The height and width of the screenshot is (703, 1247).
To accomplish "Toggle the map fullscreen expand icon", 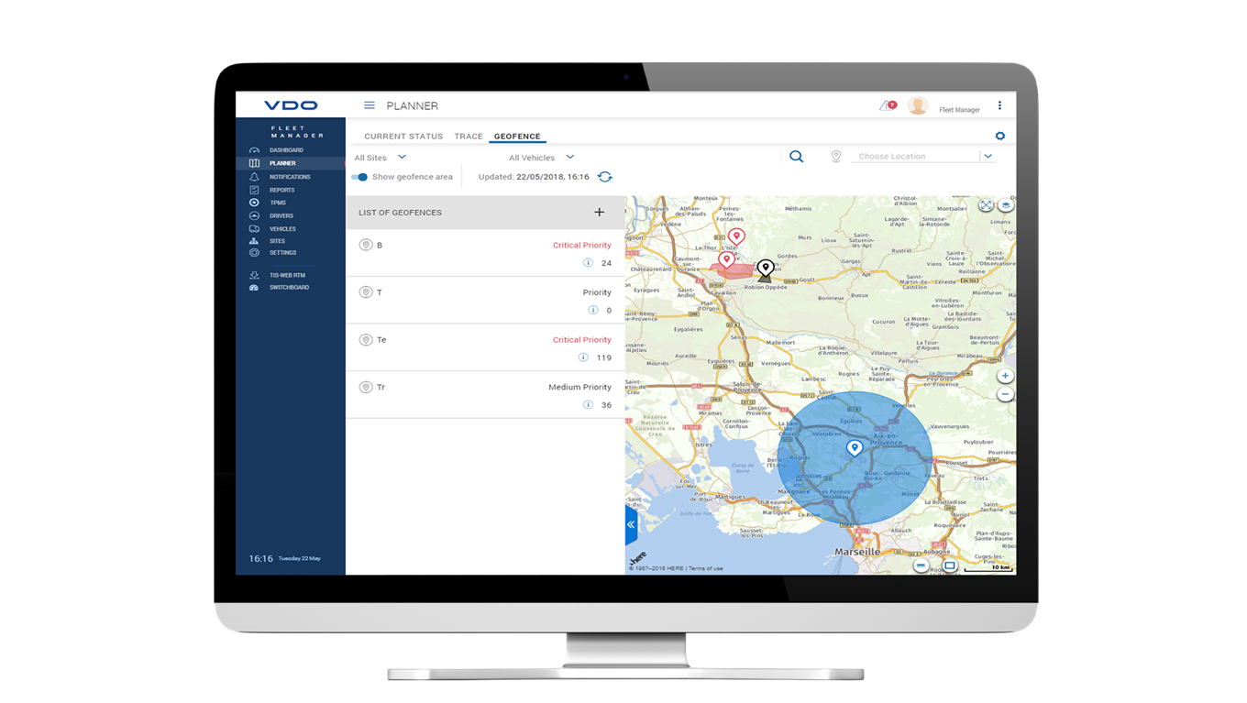I will pyautogui.click(x=986, y=205).
